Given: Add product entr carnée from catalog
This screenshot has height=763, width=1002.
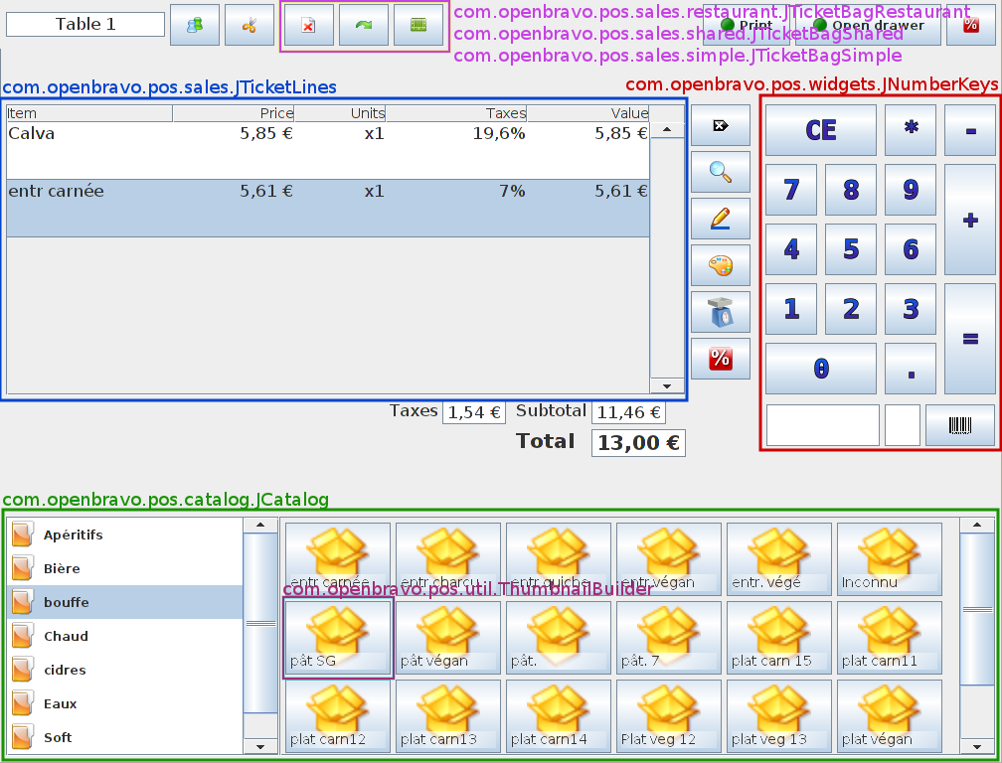Looking at the screenshot, I should point(337,559).
